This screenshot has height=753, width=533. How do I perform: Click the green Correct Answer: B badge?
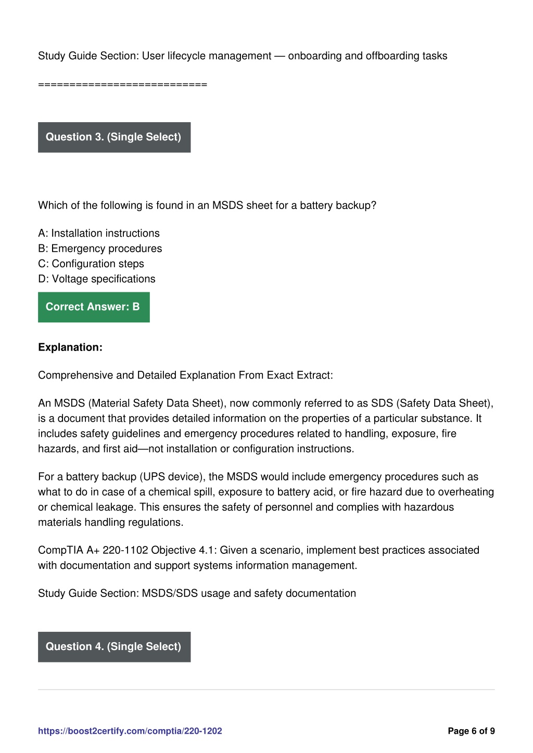point(94,307)
